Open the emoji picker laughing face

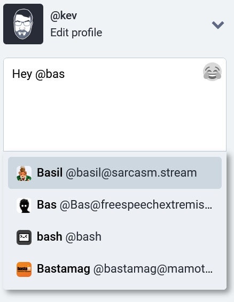[x=212, y=71]
